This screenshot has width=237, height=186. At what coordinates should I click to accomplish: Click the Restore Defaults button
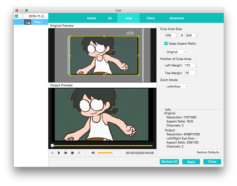[x=208, y=152]
